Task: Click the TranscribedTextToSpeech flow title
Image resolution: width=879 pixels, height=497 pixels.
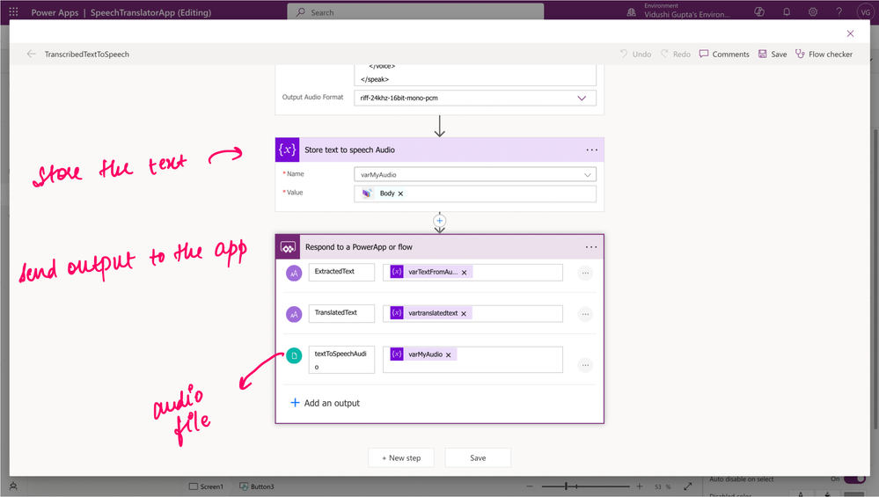Action: [x=87, y=55]
